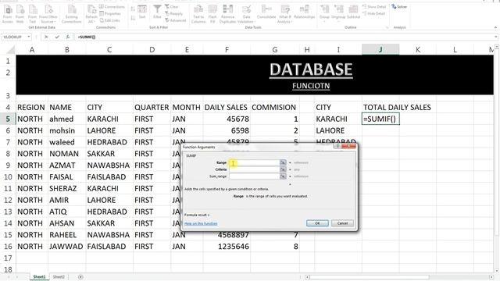Open From Other Sources dropdown
This screenshot has height=281, width=500.
(x=48, y=14)
